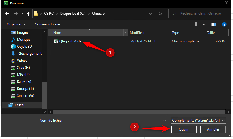
Task: Refresh the Qmacro folder view
Action: pos(160,13)
